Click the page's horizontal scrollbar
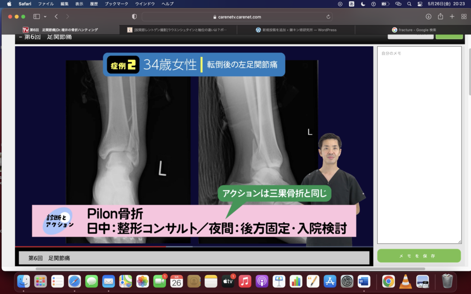This screenshot has width=471, height=294. [x=230, y=269]
